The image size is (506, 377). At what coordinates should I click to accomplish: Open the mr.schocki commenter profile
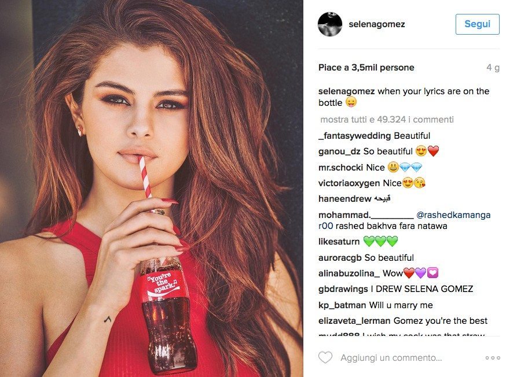click(340, 168)
